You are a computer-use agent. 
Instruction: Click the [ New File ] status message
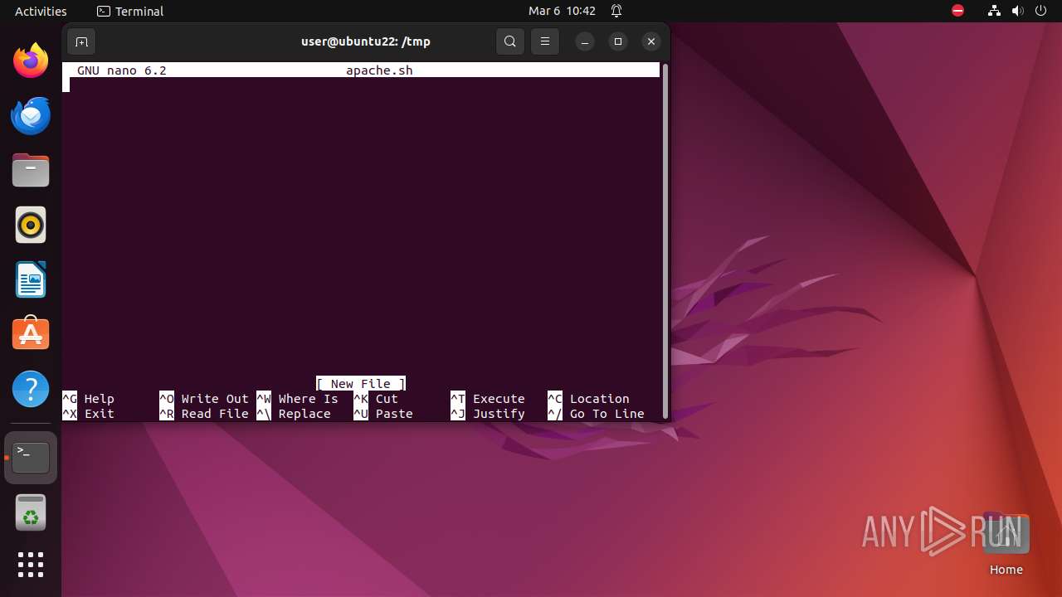[x=361, y=384]
